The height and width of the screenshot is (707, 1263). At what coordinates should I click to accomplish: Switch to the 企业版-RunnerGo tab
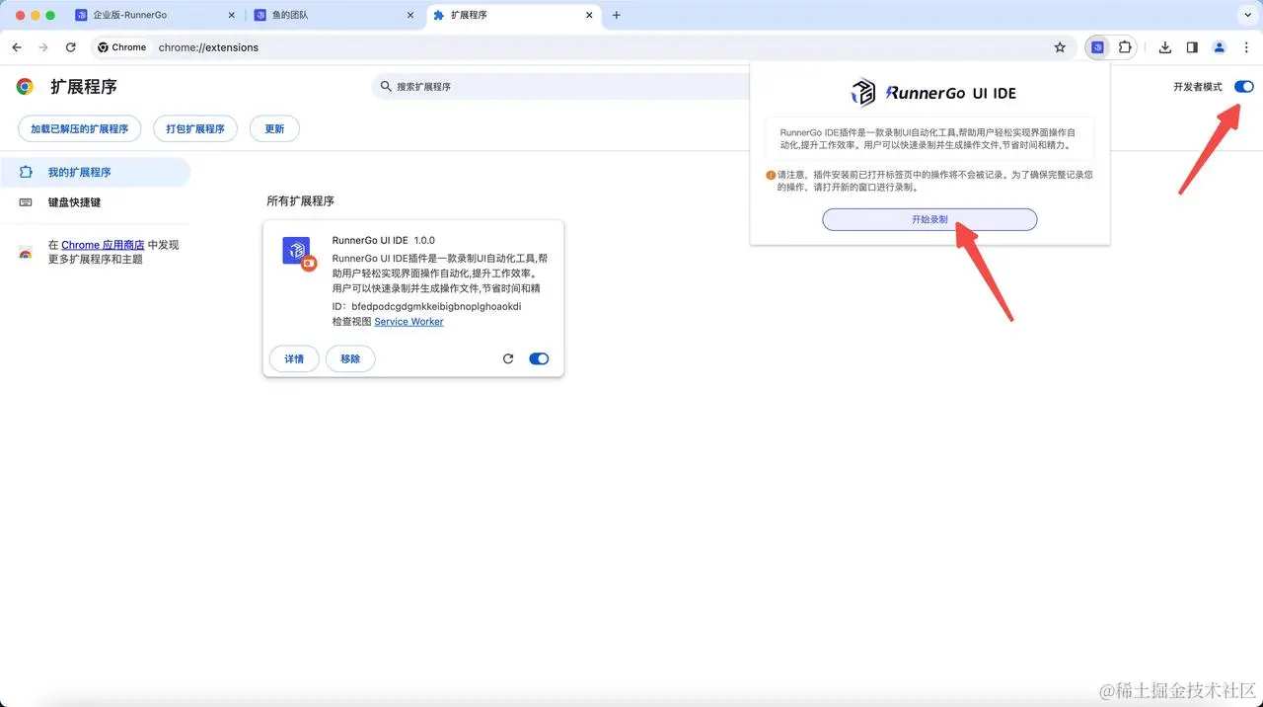coord(156,16)
